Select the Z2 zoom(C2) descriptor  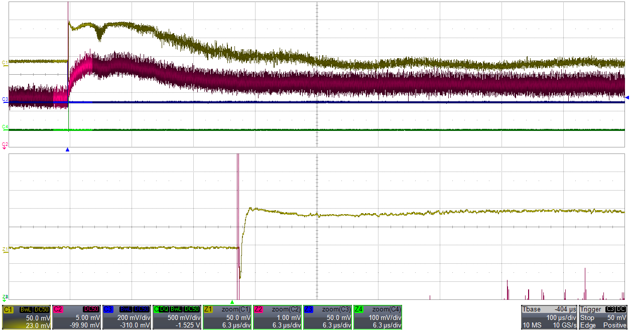[x=278, y=317]
